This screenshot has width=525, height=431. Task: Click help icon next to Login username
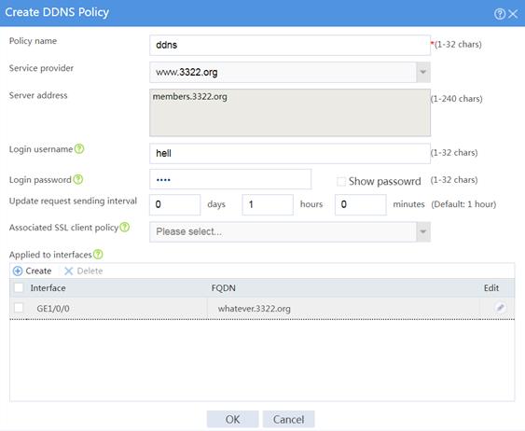[x=79, y=148]
